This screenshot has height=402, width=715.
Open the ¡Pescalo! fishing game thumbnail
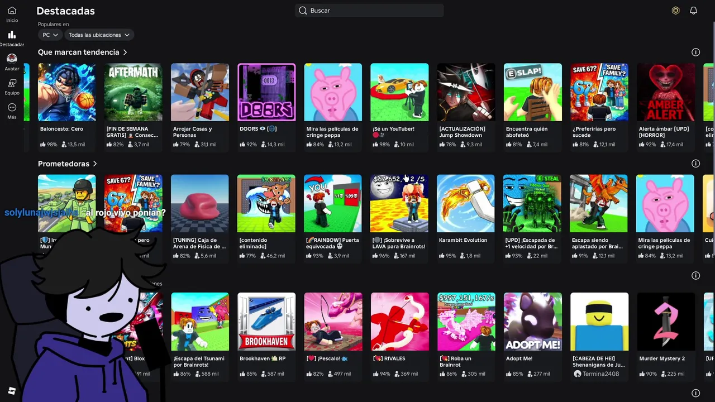click(x=333, y=322)
